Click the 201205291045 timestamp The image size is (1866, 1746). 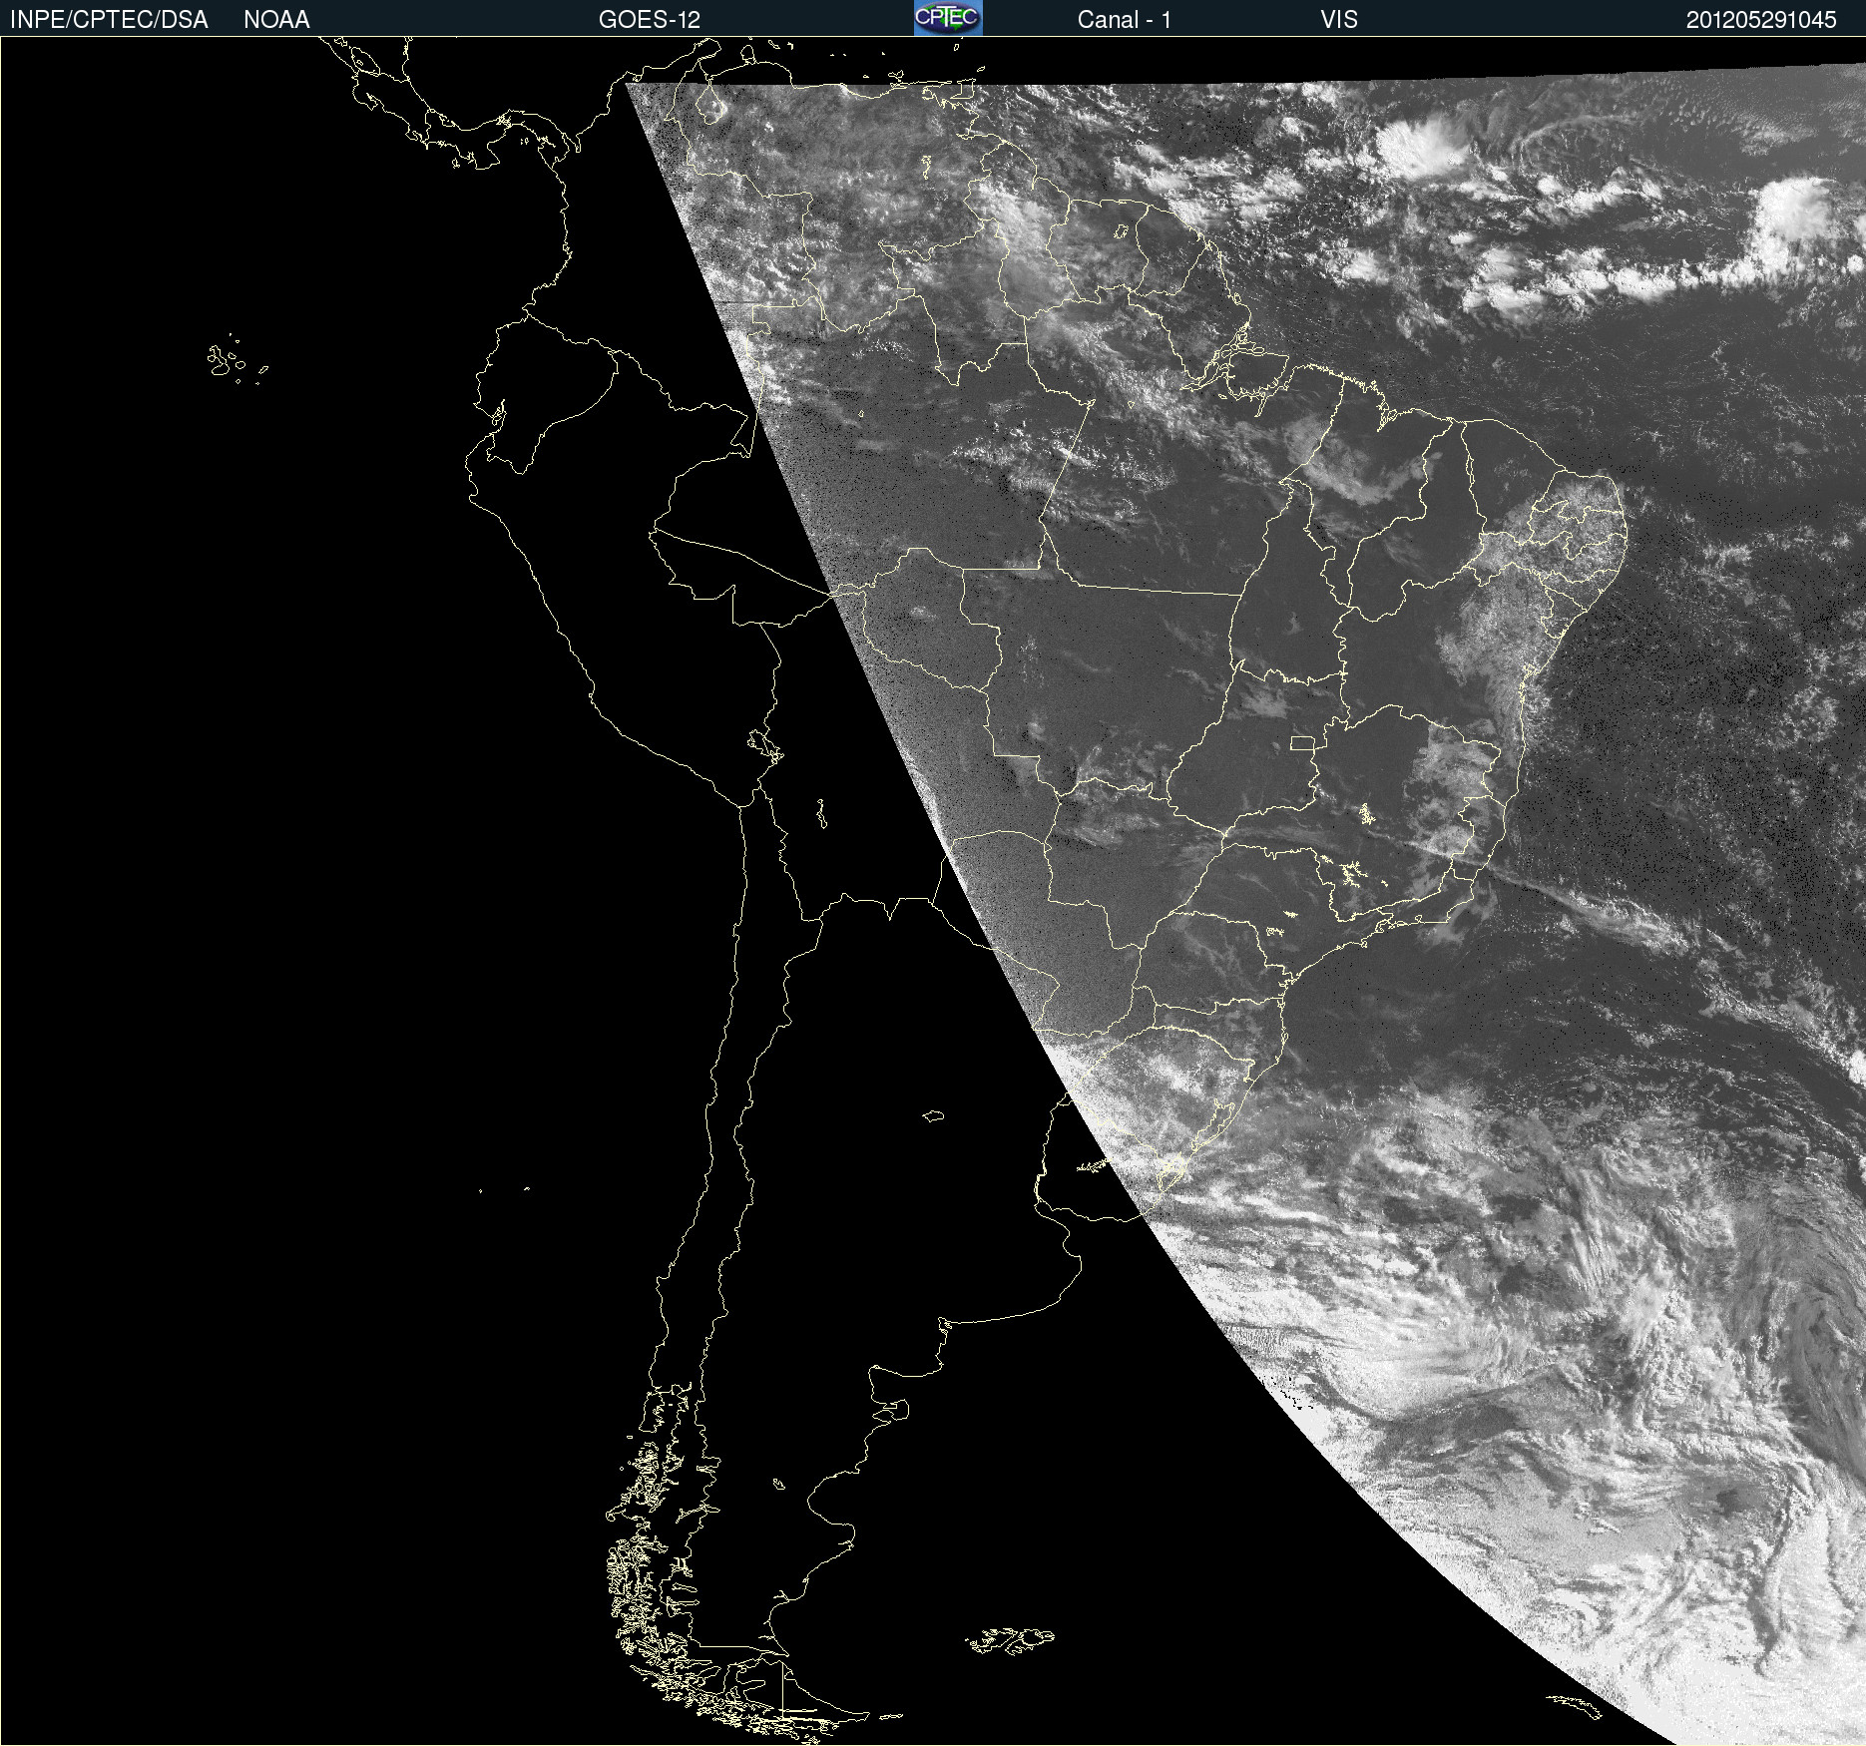(x=1761, y=20)
